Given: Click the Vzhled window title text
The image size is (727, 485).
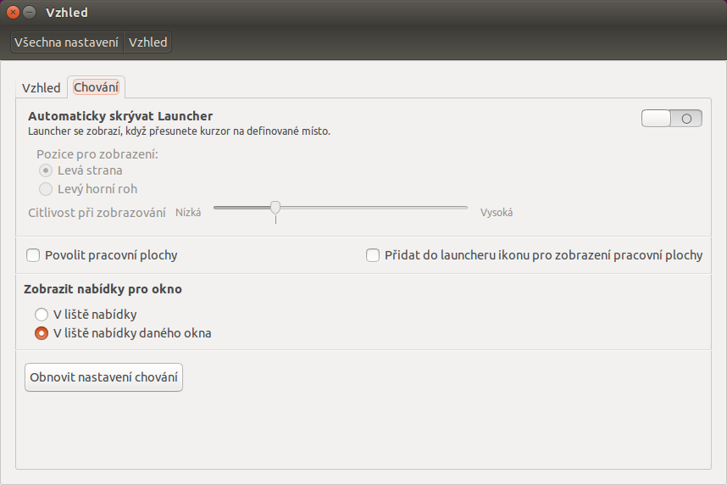Looking at the screenshot, I should coord(67,13).
